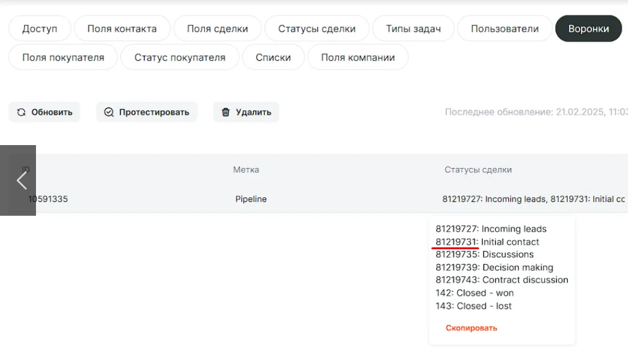Select the active Воронки tab

[588, 29]
